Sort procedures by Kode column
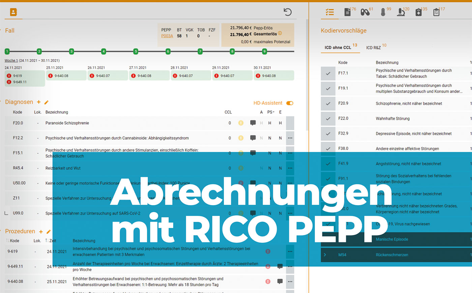 pos(13,241)
